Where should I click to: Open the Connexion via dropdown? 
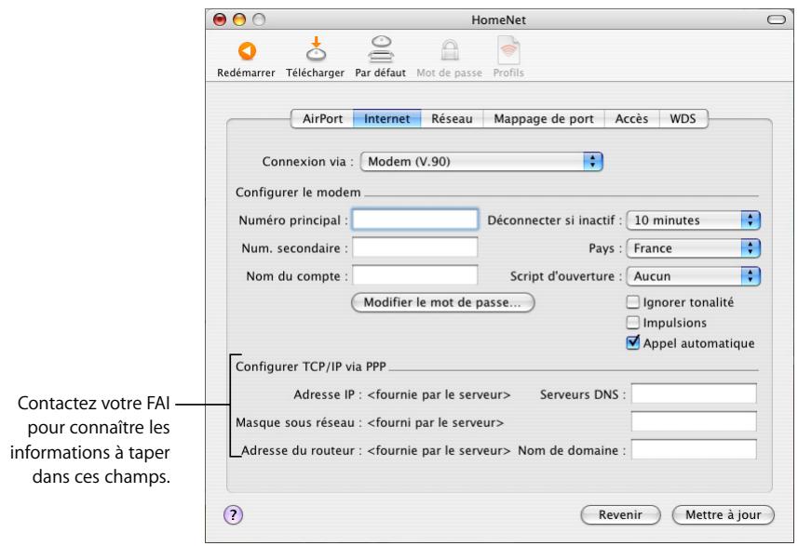(x=481, y=162)
